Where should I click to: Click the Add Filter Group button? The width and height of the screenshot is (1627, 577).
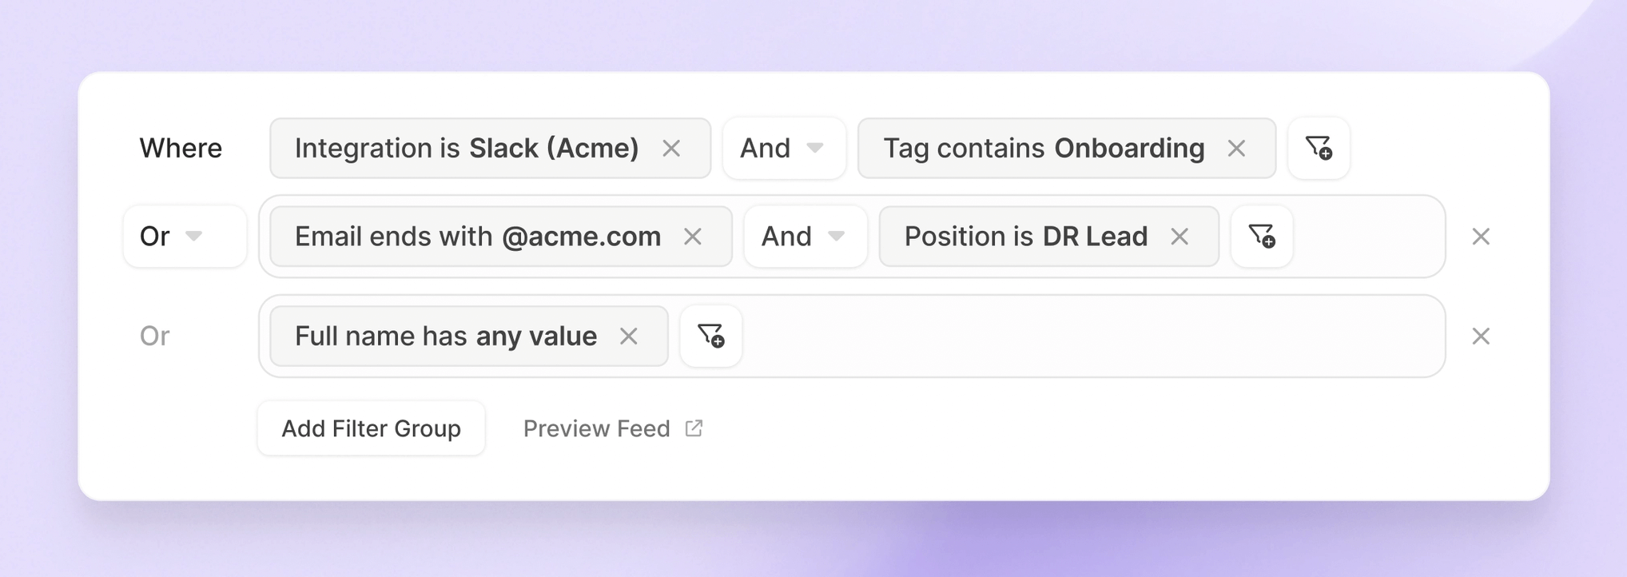click(371, 429)
